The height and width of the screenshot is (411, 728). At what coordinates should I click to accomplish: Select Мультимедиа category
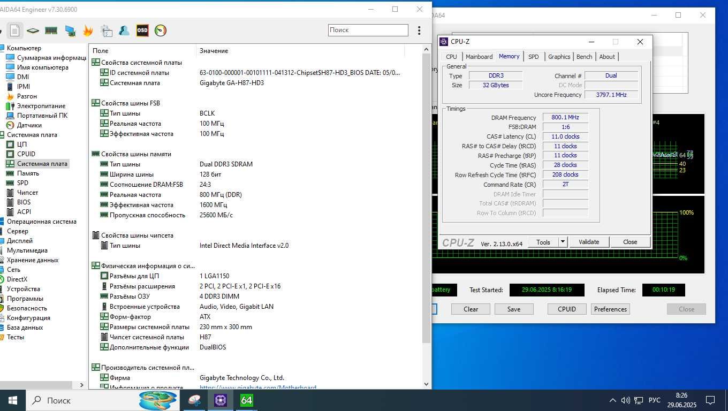(27, 250)
